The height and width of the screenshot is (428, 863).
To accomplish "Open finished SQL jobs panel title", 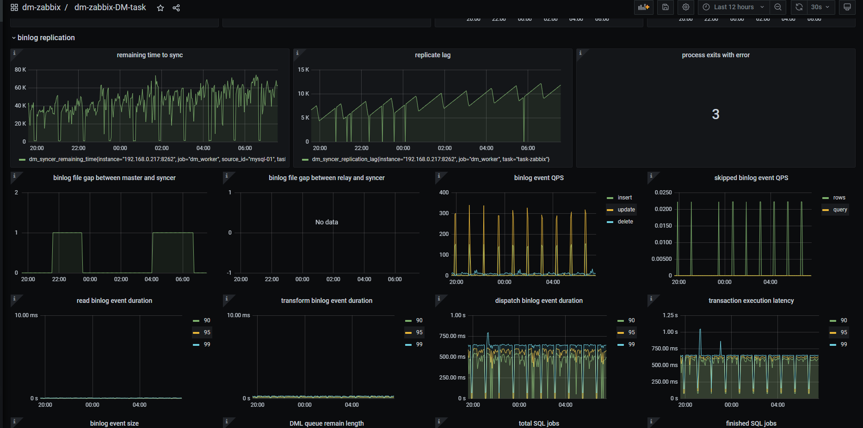I will point(751,423).
